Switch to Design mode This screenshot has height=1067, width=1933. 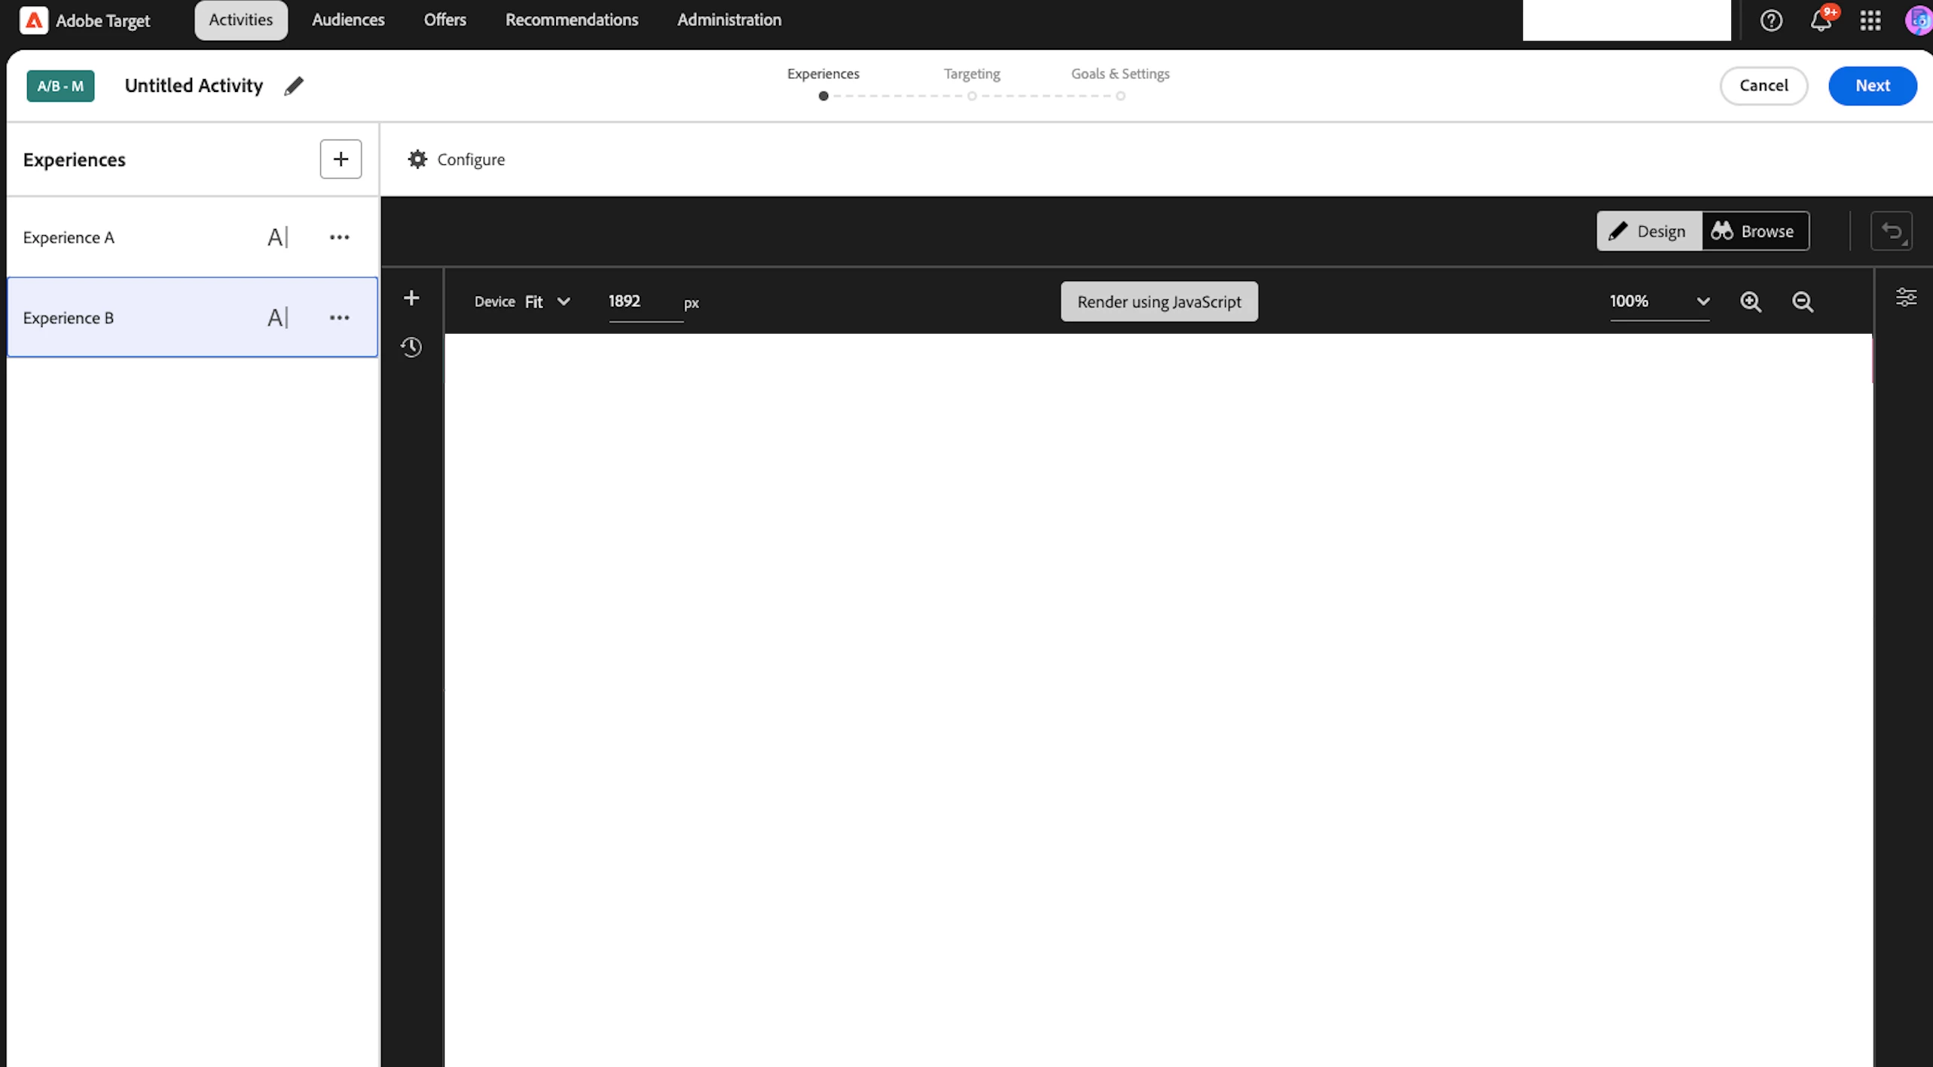(x=1648, y=231)
